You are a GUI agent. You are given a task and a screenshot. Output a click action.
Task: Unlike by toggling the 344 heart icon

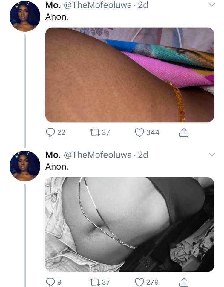pos(140,132)
